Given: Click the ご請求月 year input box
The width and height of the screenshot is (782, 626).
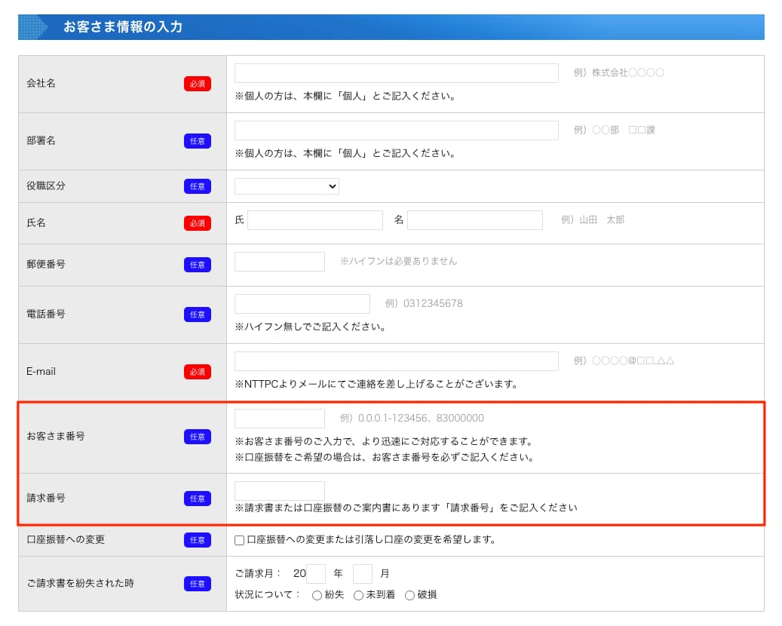Looking at the screenshot, I should pos(316,574).
